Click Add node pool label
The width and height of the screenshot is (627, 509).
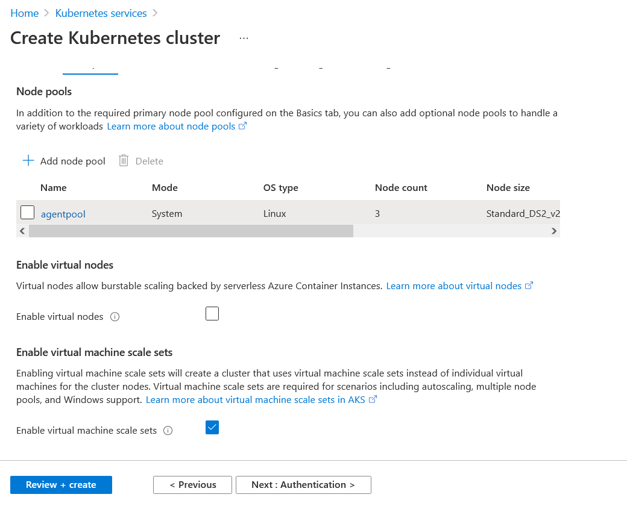tap(73, 161)
